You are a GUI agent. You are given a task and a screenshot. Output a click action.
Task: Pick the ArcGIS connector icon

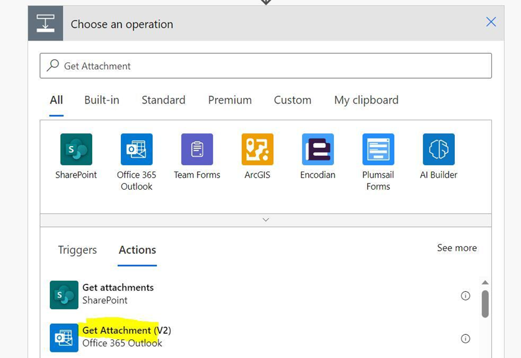[257, 149]
